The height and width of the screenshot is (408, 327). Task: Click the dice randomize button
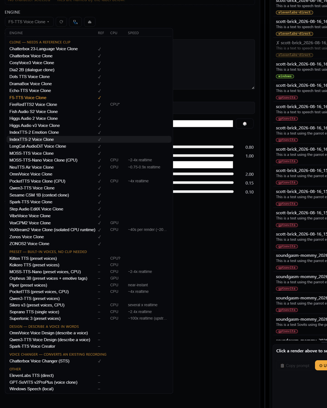pyautogui.click(x=245, y=124)
